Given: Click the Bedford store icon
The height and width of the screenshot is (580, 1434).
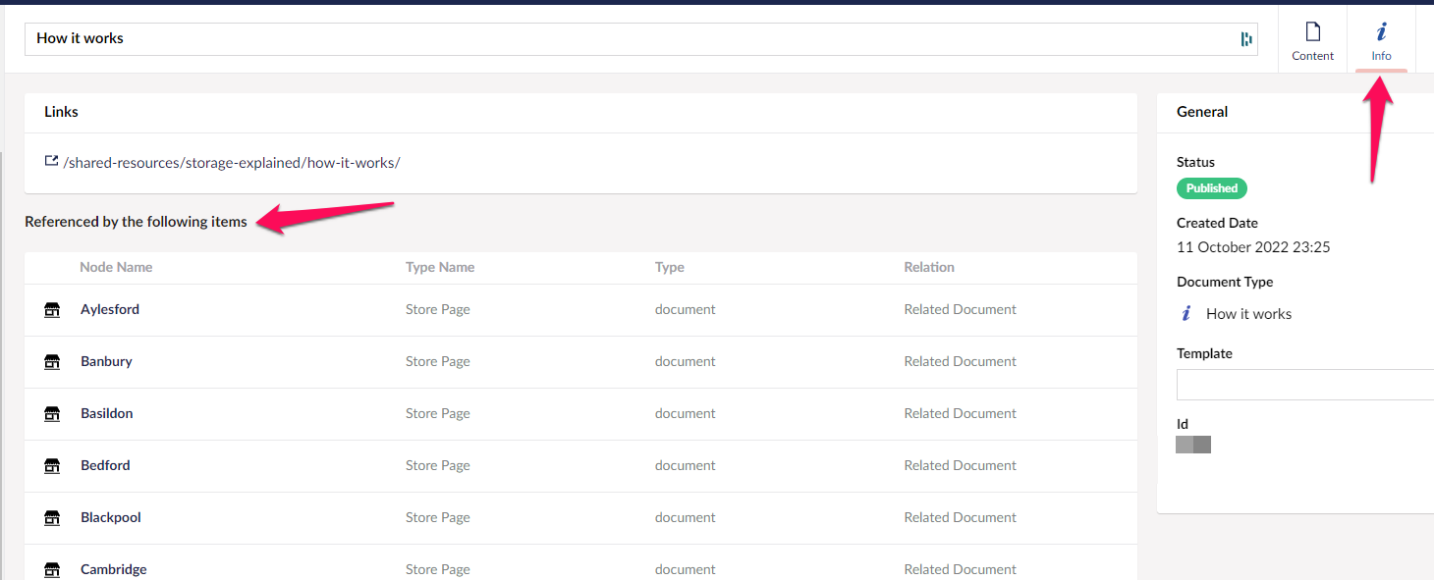Looking at the screenshot, I should pos(52,466).
